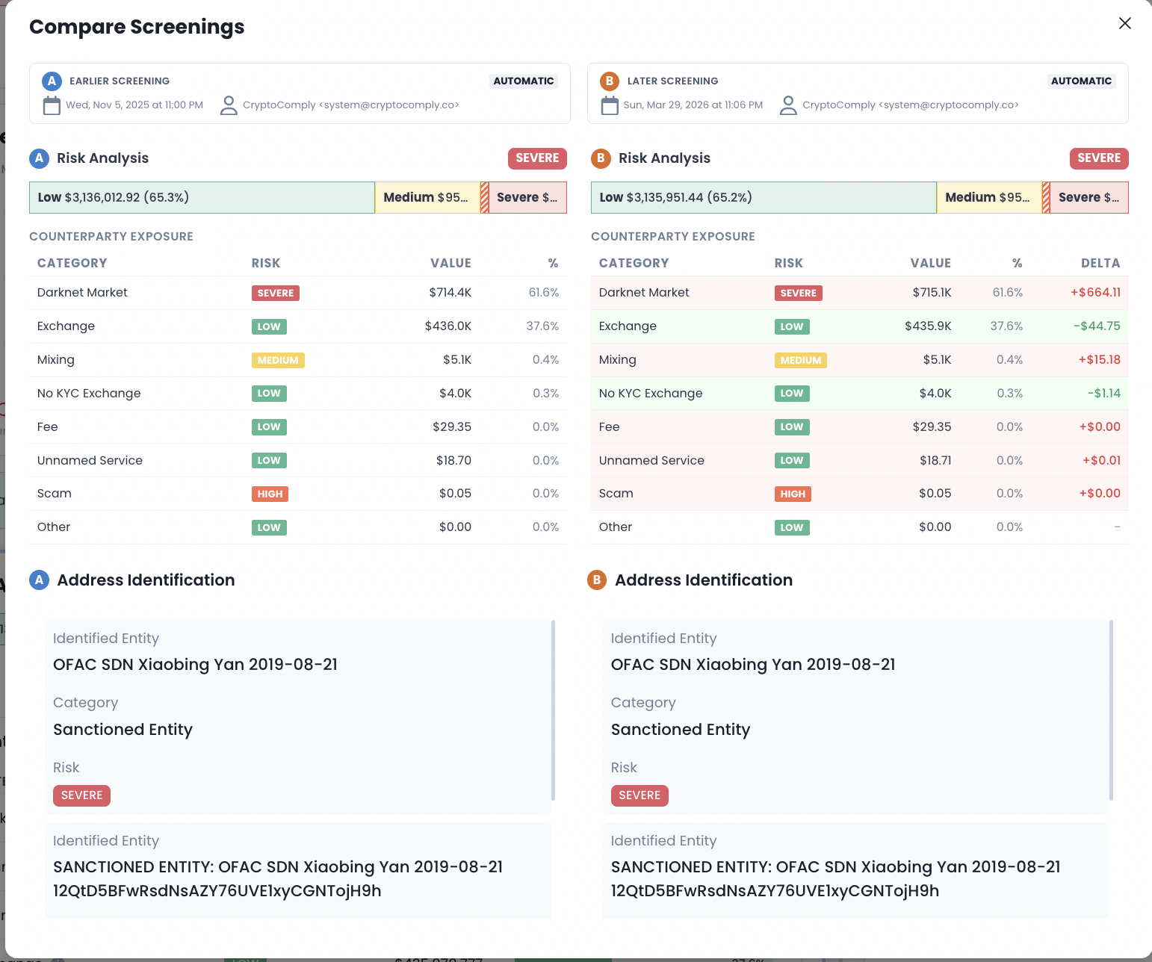1152x962 pixels.
Task: Click HIGH risk badge for Scam in screening B
Action: (793, 494)
